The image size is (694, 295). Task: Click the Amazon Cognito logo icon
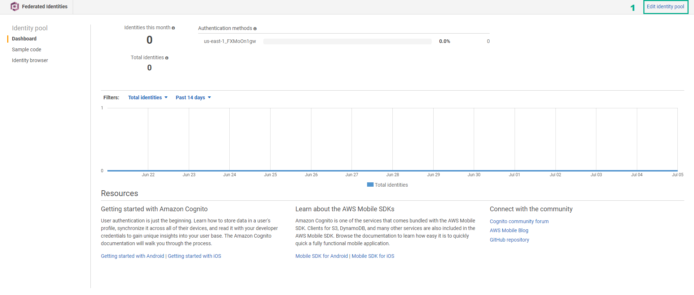[14, 6]
